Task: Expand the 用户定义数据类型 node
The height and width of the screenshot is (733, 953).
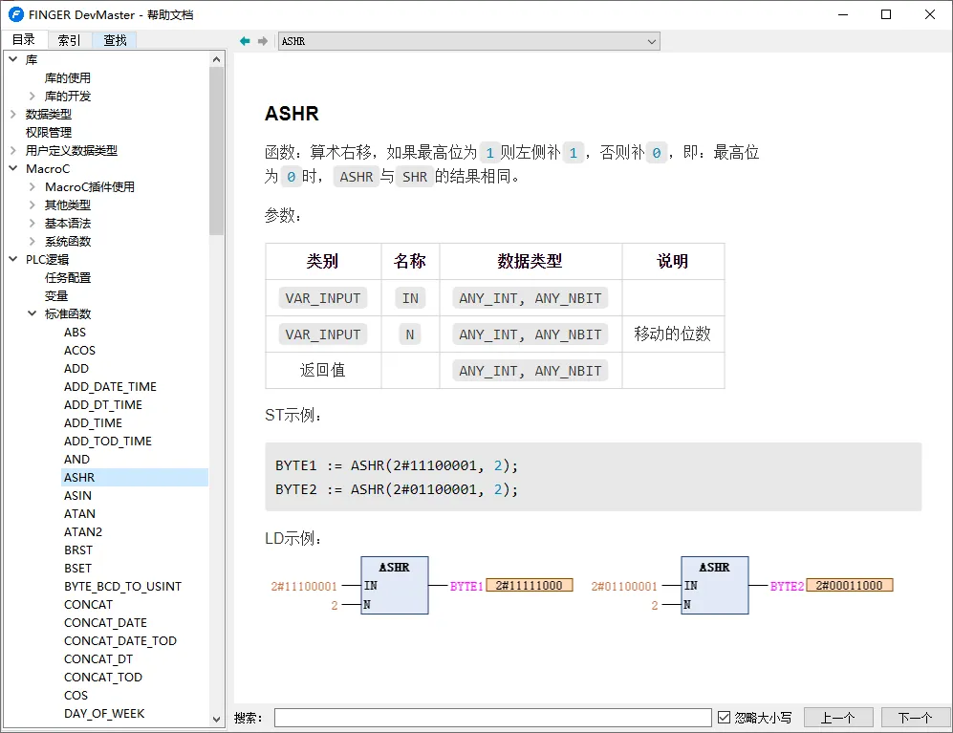Action: [12, 150]
